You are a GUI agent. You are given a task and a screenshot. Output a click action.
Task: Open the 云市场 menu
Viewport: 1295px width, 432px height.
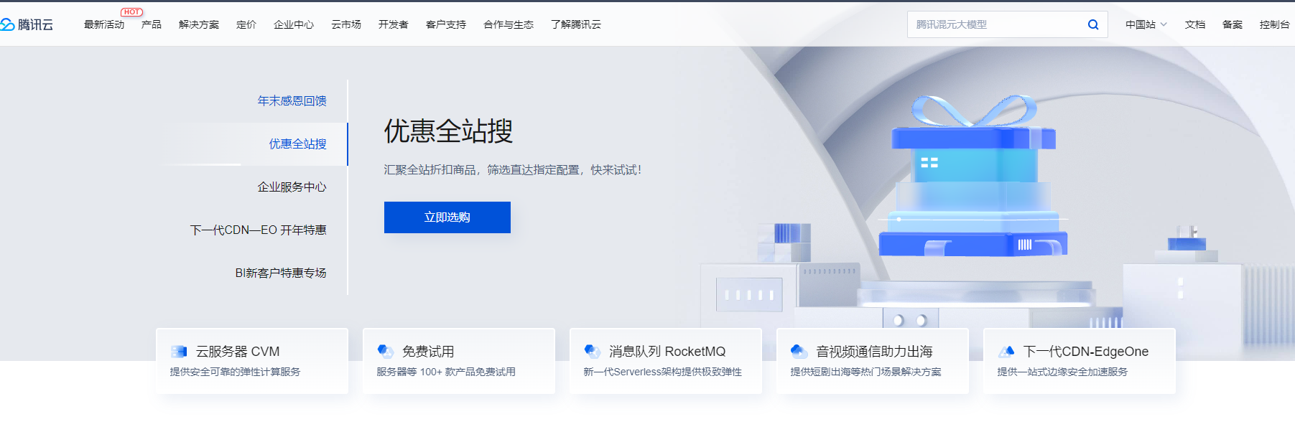(x=346, y=24)
